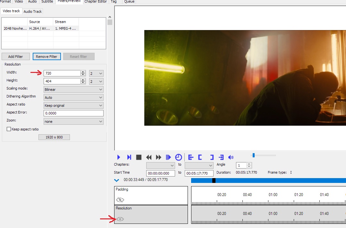Viewport: 346px width, 228px height.
Task: Start playback with the play button
Action: [119, 157]
